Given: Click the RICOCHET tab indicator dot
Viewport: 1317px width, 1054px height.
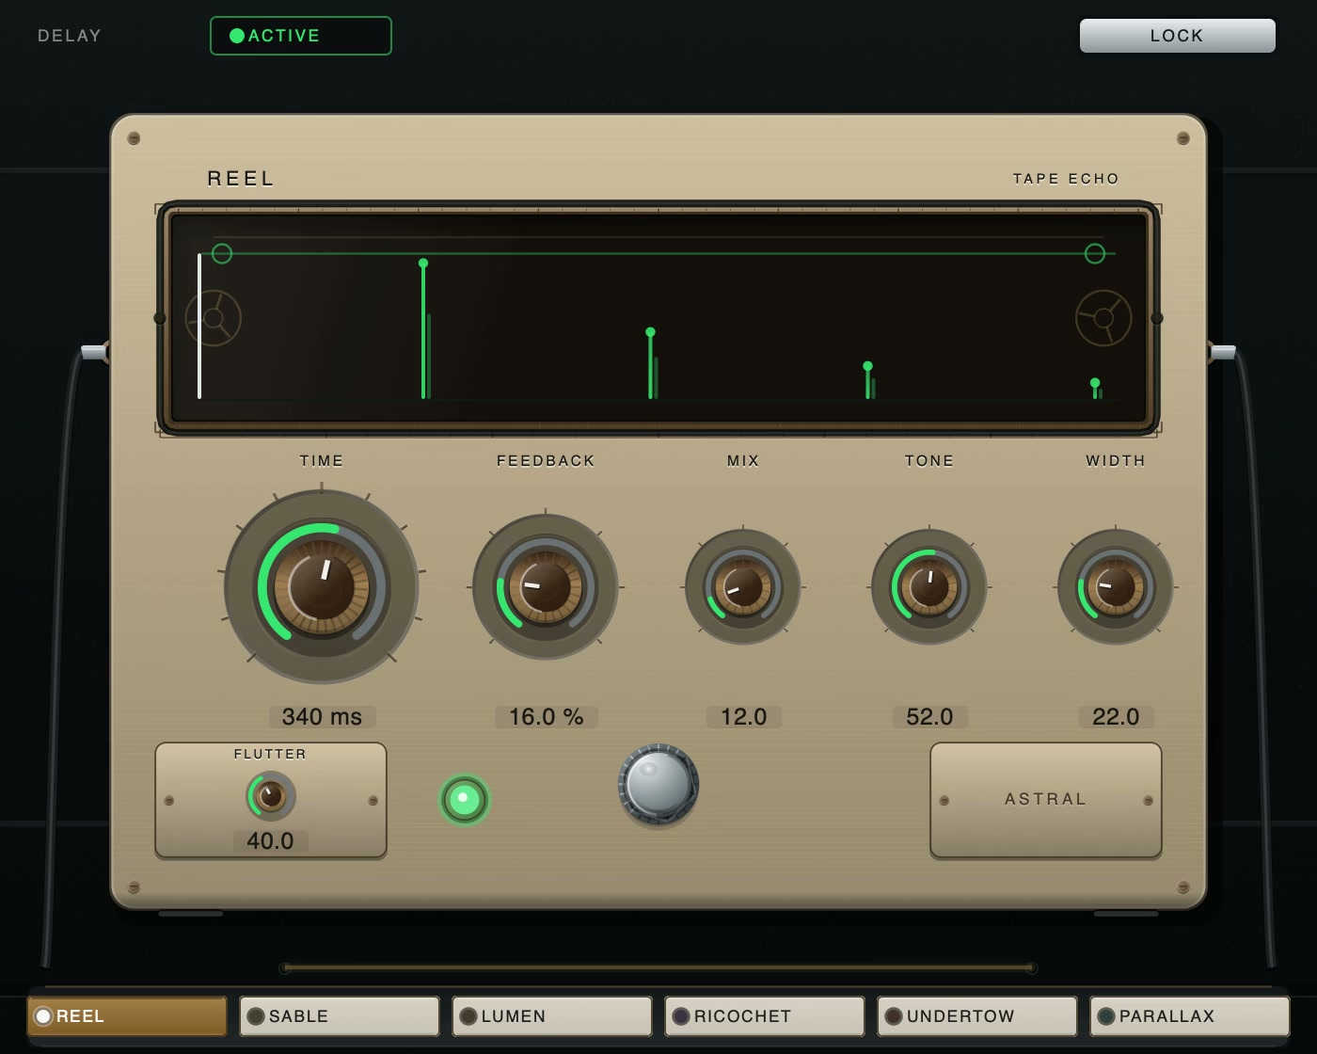Looking at the screenshot, I should [681, 1016].
